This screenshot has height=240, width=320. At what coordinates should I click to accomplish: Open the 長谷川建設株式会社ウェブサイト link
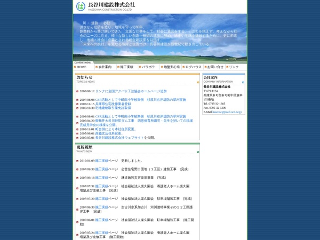click(119, 138)
